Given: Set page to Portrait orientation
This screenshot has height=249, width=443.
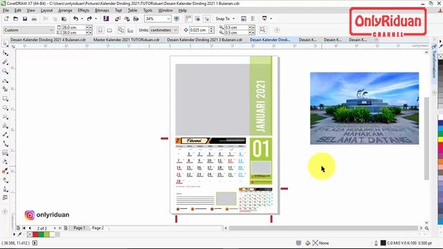Looking at the screenshot, I should 100,30.
